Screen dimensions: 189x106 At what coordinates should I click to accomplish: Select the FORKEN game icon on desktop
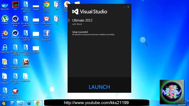pos(26,63)
